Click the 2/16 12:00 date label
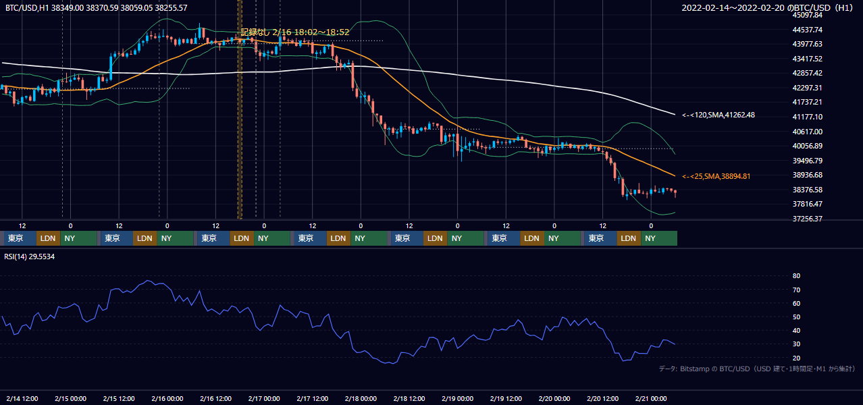The image size is (863, 405). (x=215, y=398)
